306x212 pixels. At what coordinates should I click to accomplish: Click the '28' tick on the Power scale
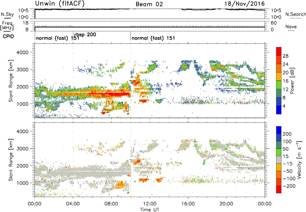285,56
